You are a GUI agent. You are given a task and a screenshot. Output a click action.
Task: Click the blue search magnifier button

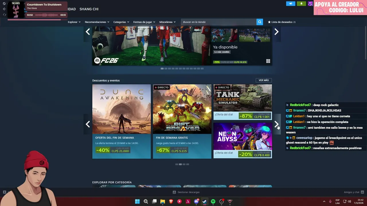point(259,22)
